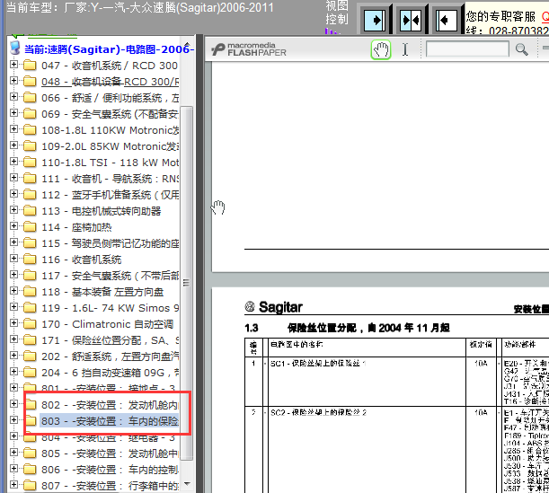Click the tree panel vertical scrollbar thumb

(x=186, y=283)
